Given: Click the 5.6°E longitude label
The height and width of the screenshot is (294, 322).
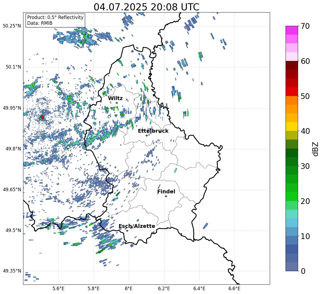Looking at the screenshot, I should tap(58, 289).
